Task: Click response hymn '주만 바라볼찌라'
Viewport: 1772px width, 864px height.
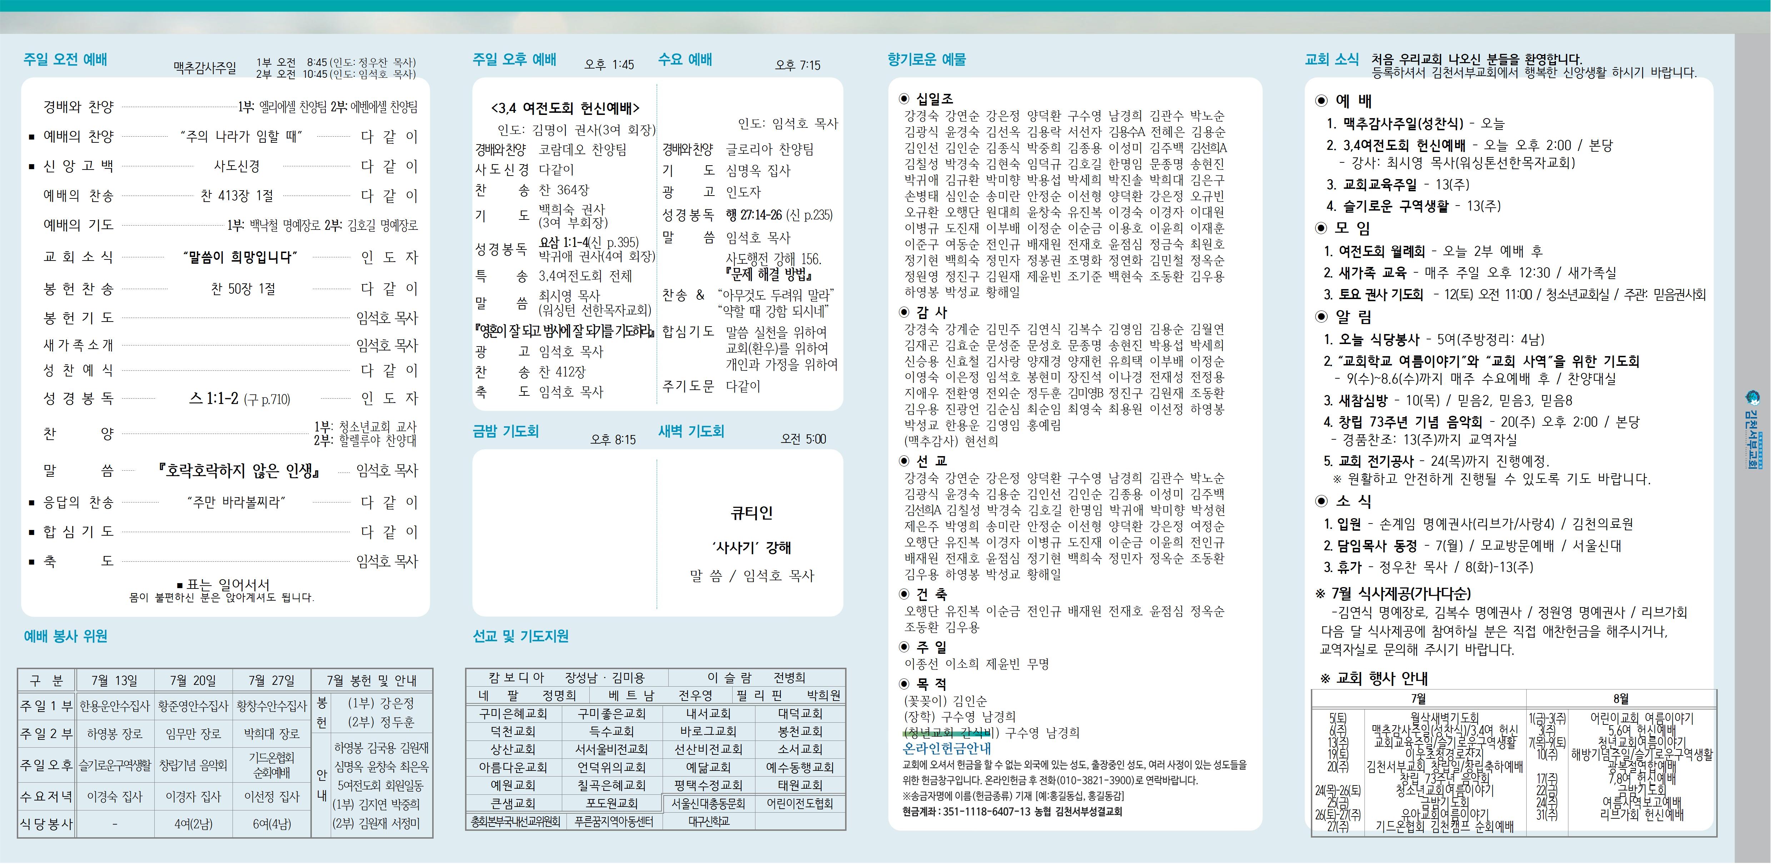Action: (235, 502)
